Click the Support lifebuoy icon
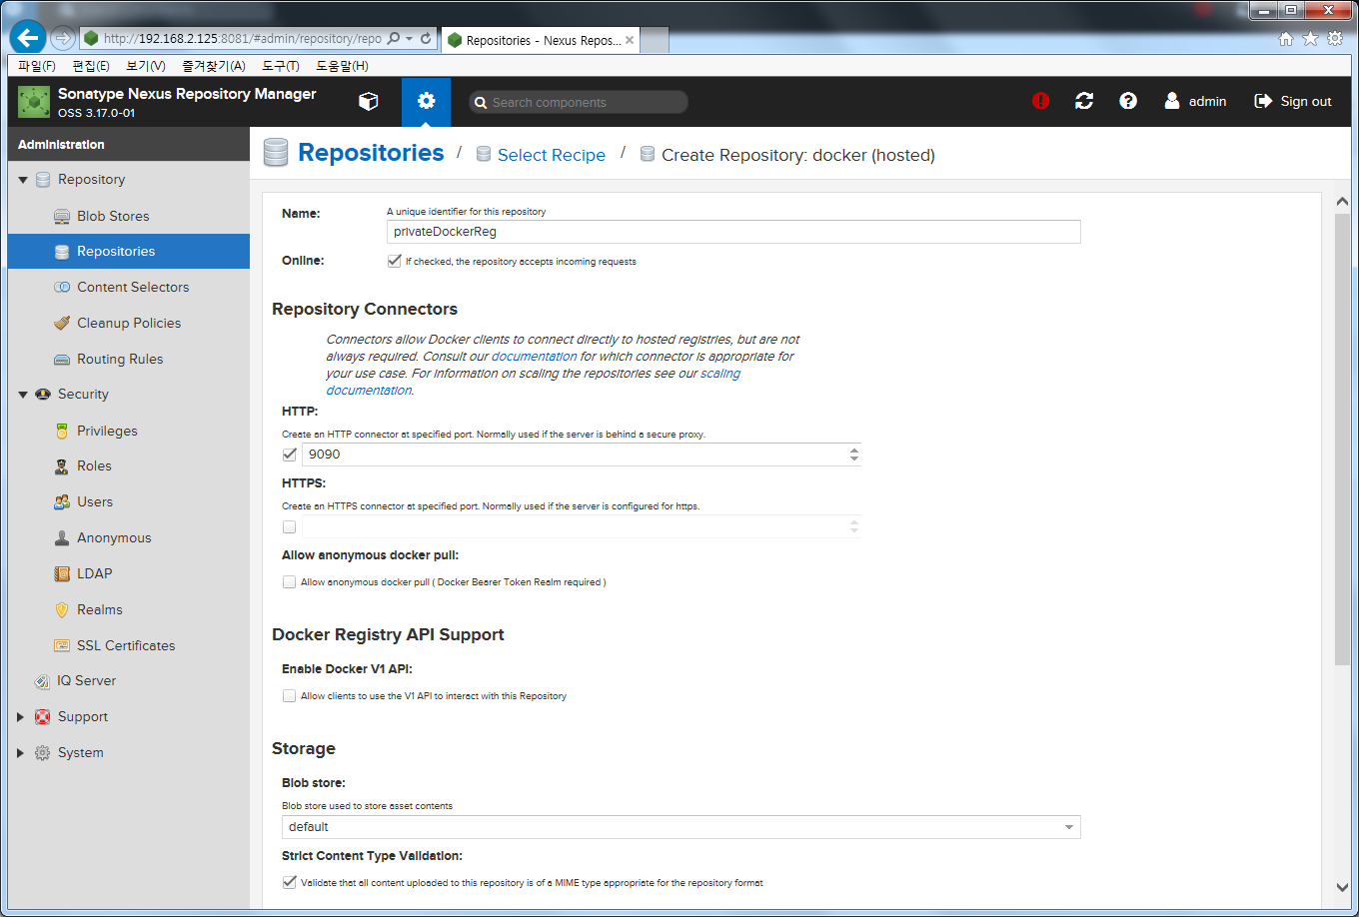 click(x=42, y=717)
